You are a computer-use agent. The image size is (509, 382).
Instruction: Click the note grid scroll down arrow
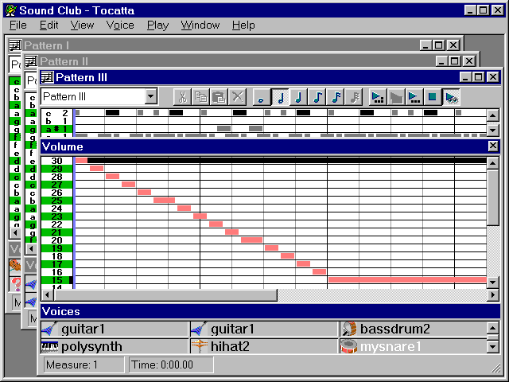click(493, 130)
